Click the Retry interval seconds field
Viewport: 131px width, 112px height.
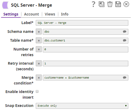point(86,64)
